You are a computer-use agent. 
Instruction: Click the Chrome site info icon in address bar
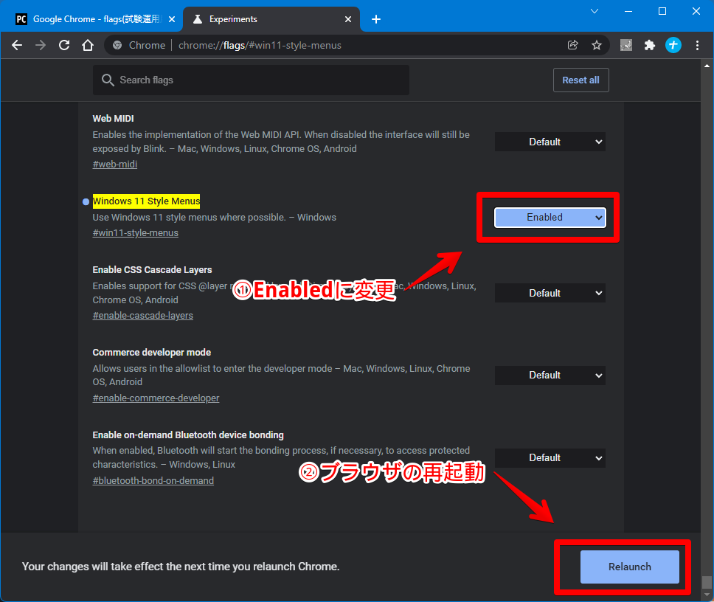(x=117, y=45)
